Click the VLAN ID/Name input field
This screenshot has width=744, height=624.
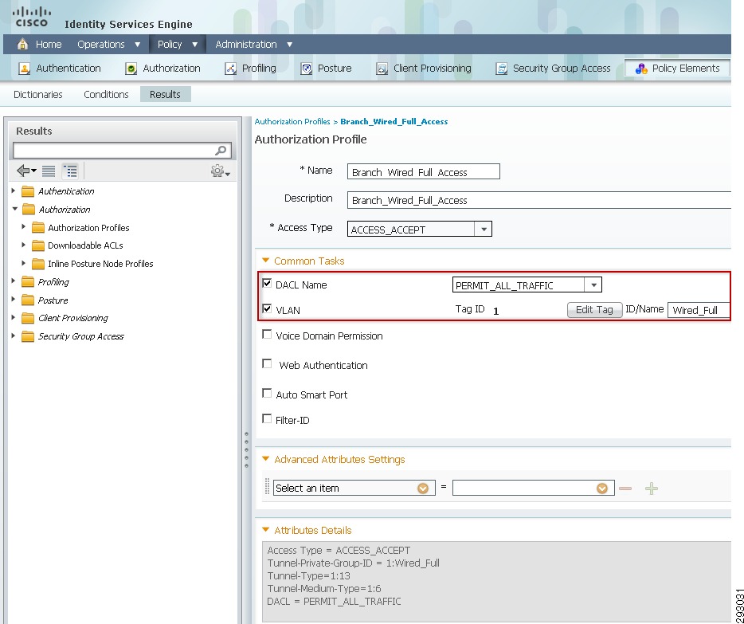pos(699,310)
